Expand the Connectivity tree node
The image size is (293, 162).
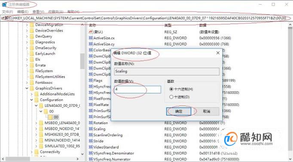pyautogui.click(x=32, y=152)
